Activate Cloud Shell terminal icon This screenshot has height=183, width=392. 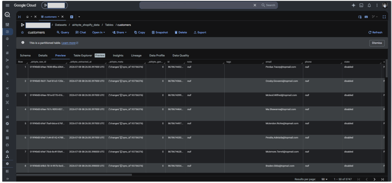point(361,5)
